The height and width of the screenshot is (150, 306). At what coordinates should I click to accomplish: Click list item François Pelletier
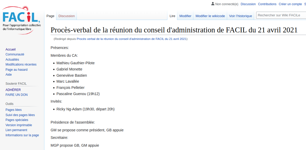[70, 88]
